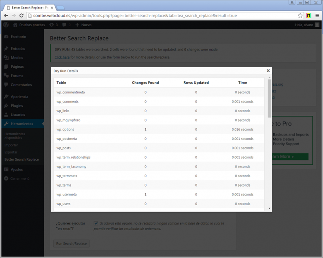323x258 pixels.
Task: Click the dialog scrollbar up arrow
Action: click(270, 78)
